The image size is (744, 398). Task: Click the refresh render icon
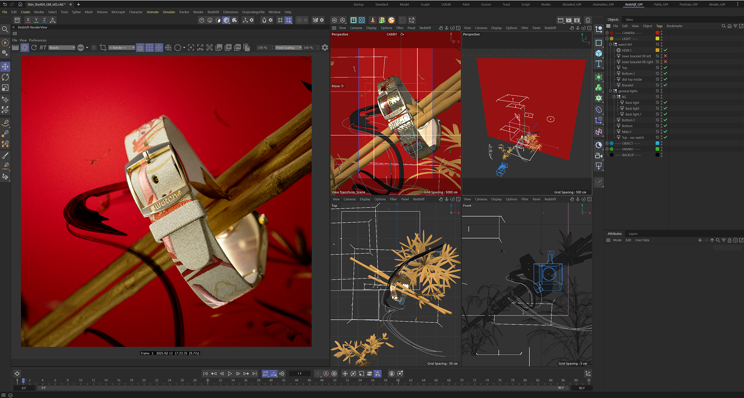pyautogui.click(x=34, y=48)
